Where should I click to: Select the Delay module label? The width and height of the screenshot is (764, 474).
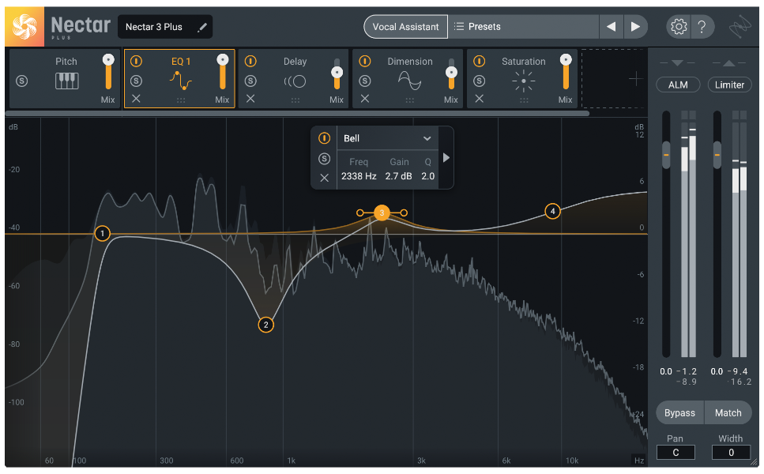click(x=295, y=62)
